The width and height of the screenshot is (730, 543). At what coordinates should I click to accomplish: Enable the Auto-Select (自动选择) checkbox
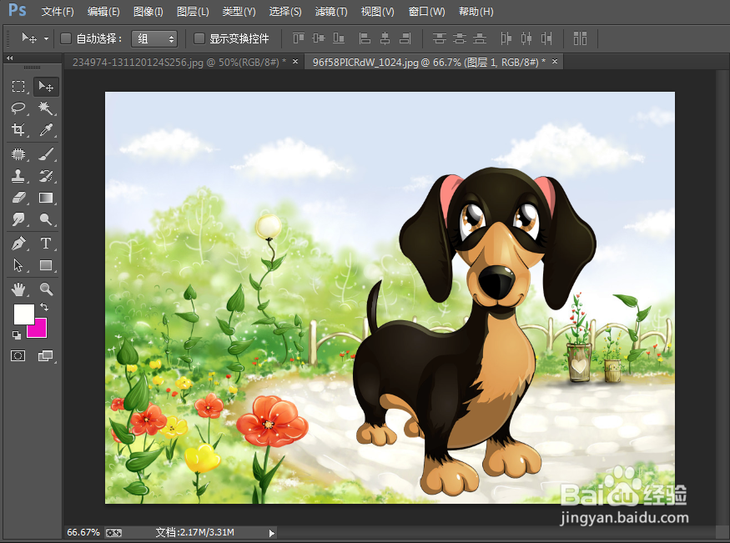click(66, 38)
